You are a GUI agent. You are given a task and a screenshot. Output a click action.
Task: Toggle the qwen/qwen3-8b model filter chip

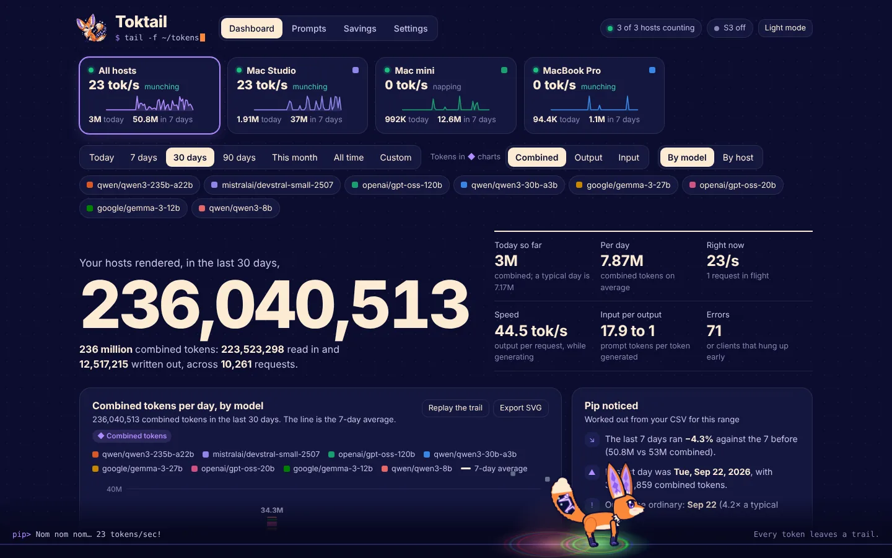(235, 208)
